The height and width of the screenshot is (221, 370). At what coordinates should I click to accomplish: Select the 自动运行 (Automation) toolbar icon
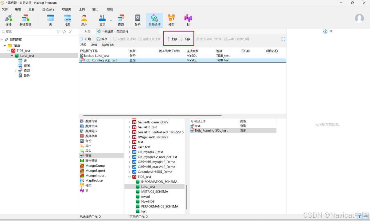pyautogui.click(x=154, y=20)
